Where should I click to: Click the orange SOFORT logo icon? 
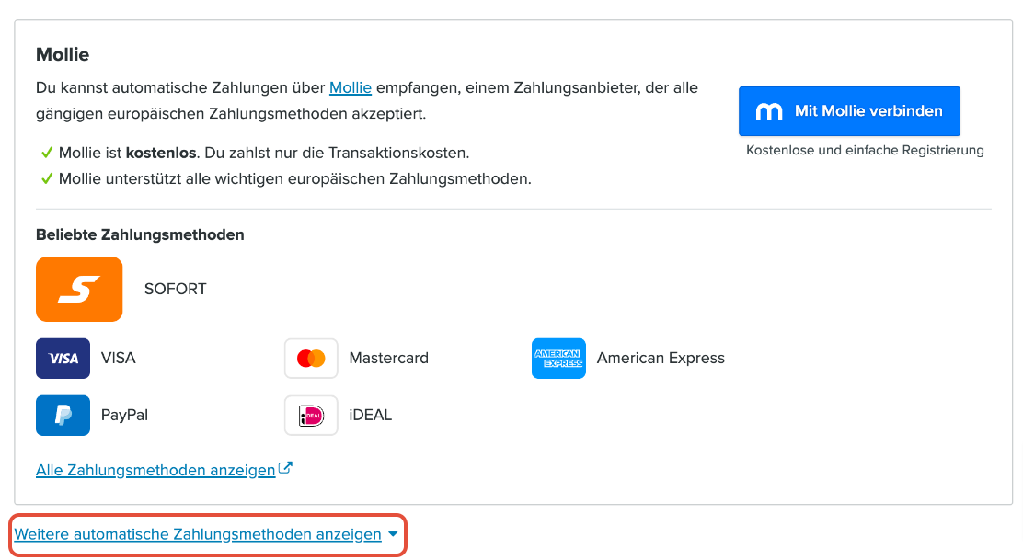(x=79, y=289)
